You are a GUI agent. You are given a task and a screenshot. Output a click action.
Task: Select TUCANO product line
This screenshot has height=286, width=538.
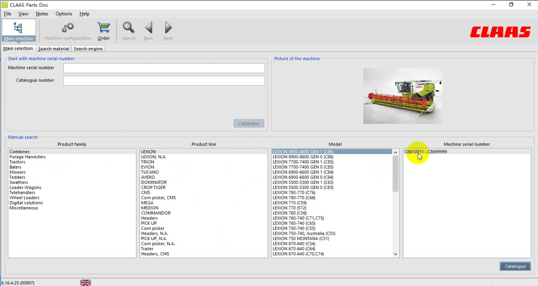[x=204, y=172]
